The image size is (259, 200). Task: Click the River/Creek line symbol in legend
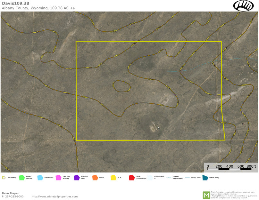pyautogui.click(x=187, y=177)
